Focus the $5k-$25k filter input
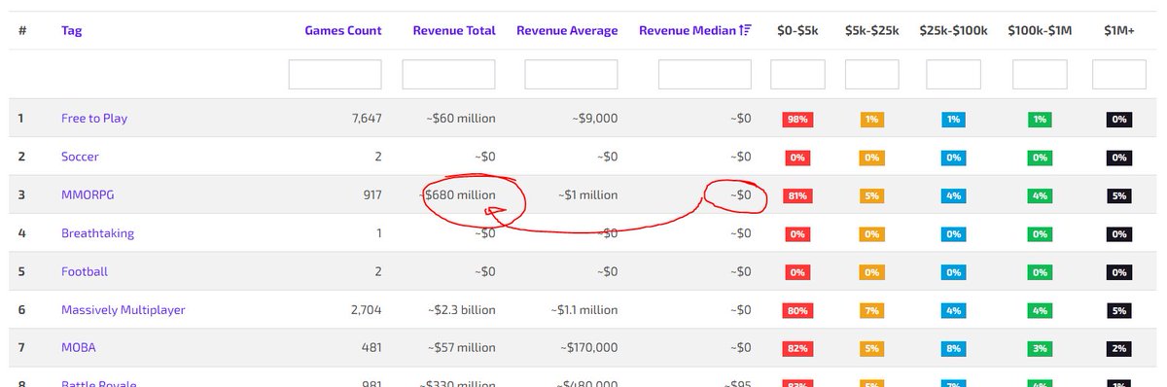The width and height of the screenshot is (1167, 387). pos(872,75)
